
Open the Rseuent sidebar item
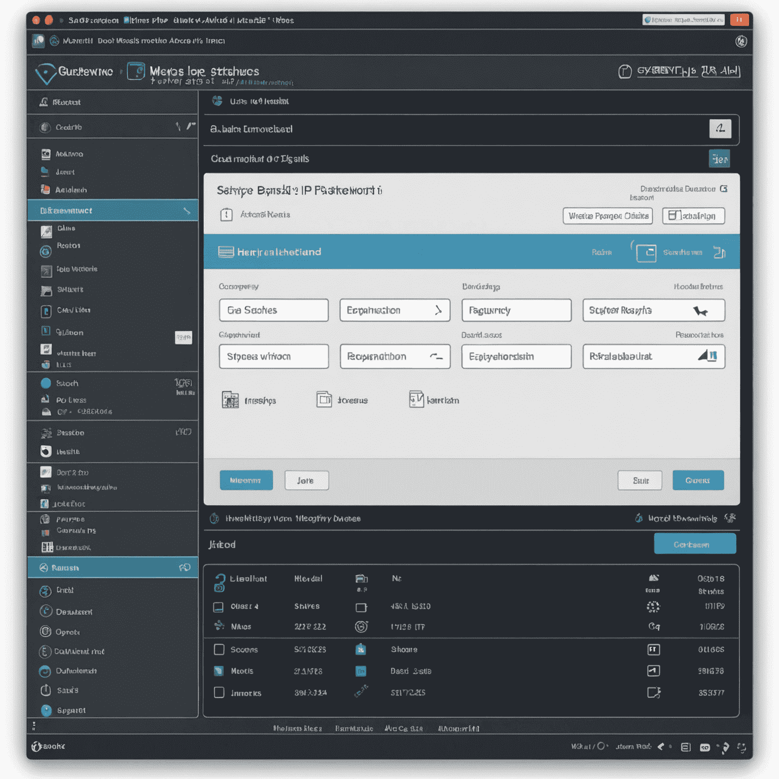(113, 102)
